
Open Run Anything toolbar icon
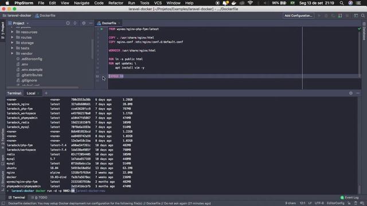click(356, 15)
